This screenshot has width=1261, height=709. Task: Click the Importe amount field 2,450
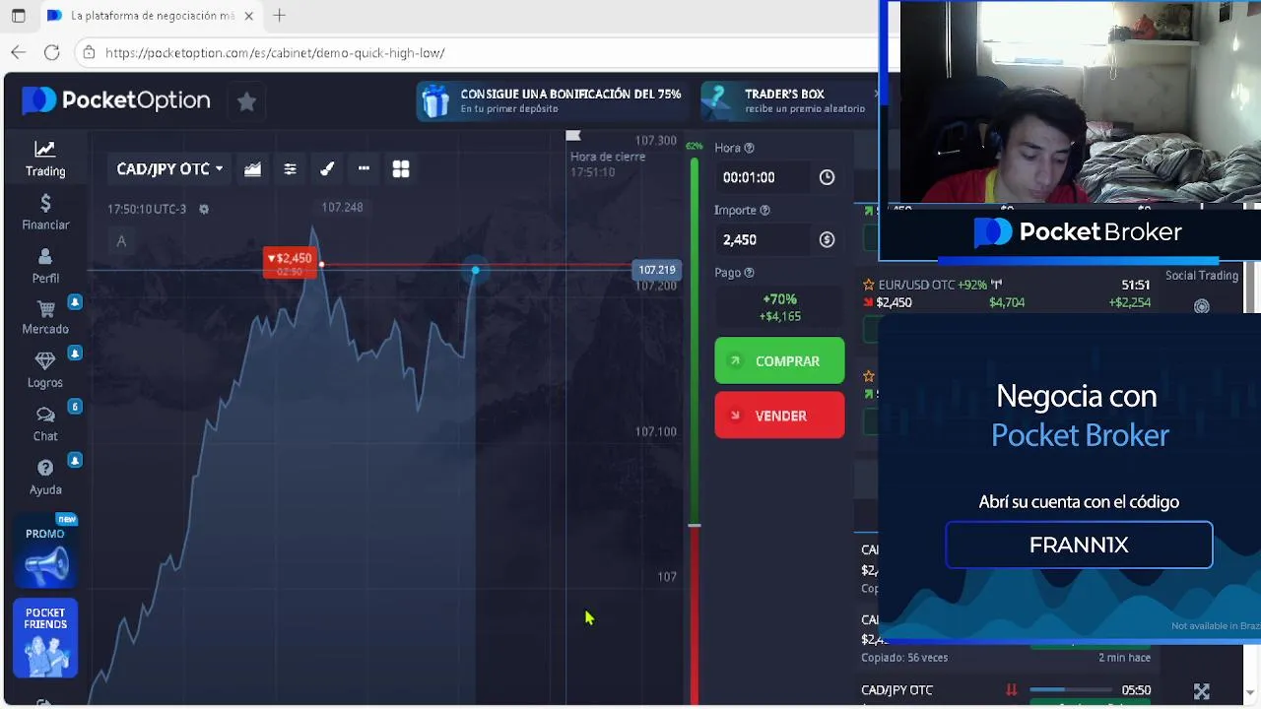pyautogui.click(x=764, y=239)
